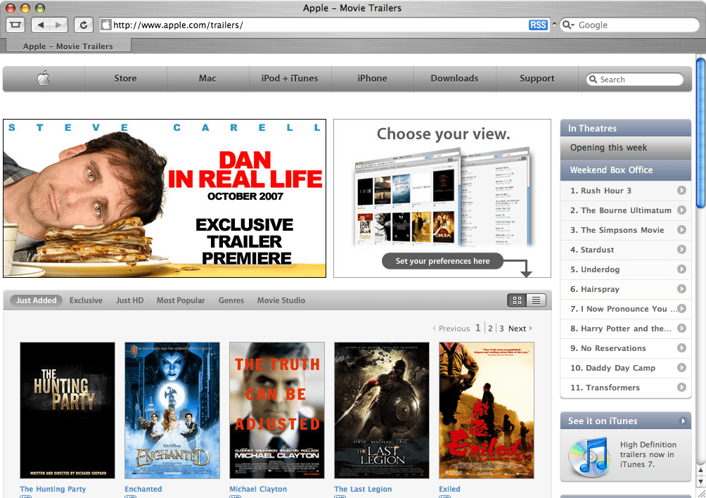This screenshot has width=706, height=498.
Task: Click the arrow on See it on iTunes header
Action: pyautogui.click(x=683, y=421)
